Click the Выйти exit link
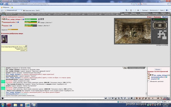The width and height of the screenshot is (171, 107). tap(165, 17)
